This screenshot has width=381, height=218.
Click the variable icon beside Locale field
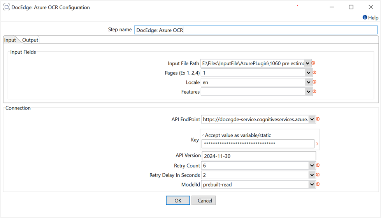click(x=314, y=82)
